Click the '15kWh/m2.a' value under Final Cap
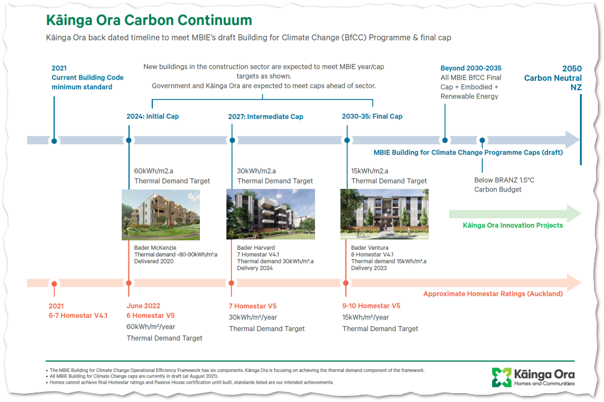 tap(370, 171)
